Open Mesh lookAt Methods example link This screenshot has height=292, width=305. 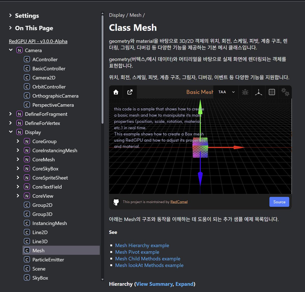pyautogui.click(x=149, y=265)
